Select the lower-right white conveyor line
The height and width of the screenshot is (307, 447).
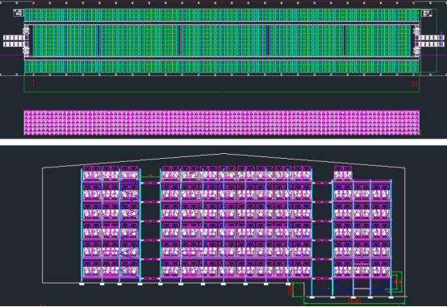(x=431, y=44)
